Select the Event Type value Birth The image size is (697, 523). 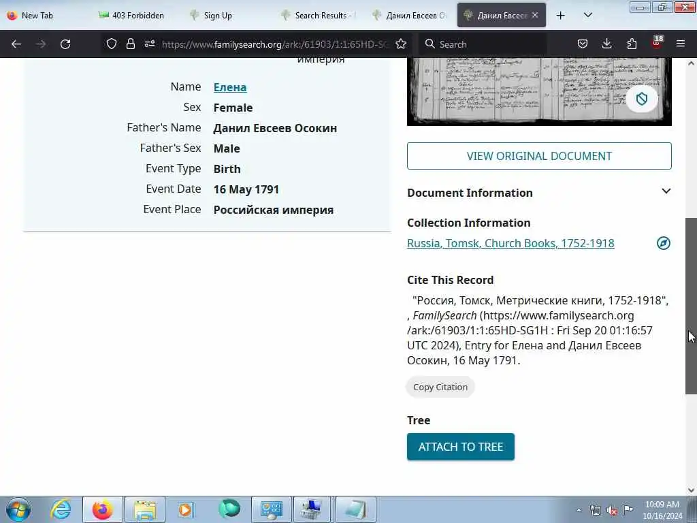(x=227, y=169)
